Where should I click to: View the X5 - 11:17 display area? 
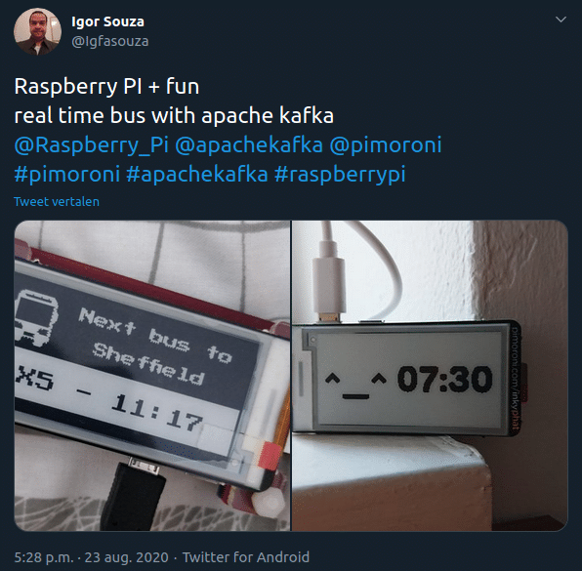(109, 399)
